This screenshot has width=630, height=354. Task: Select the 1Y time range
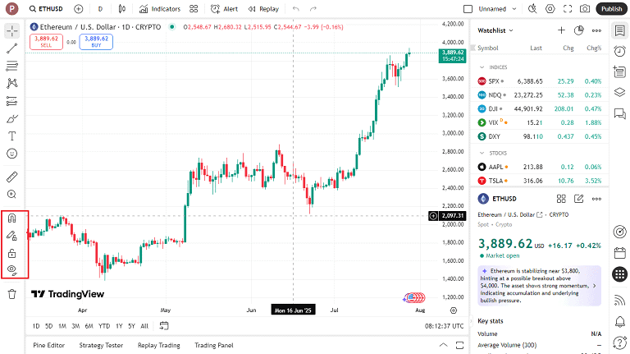pos(119,326)
